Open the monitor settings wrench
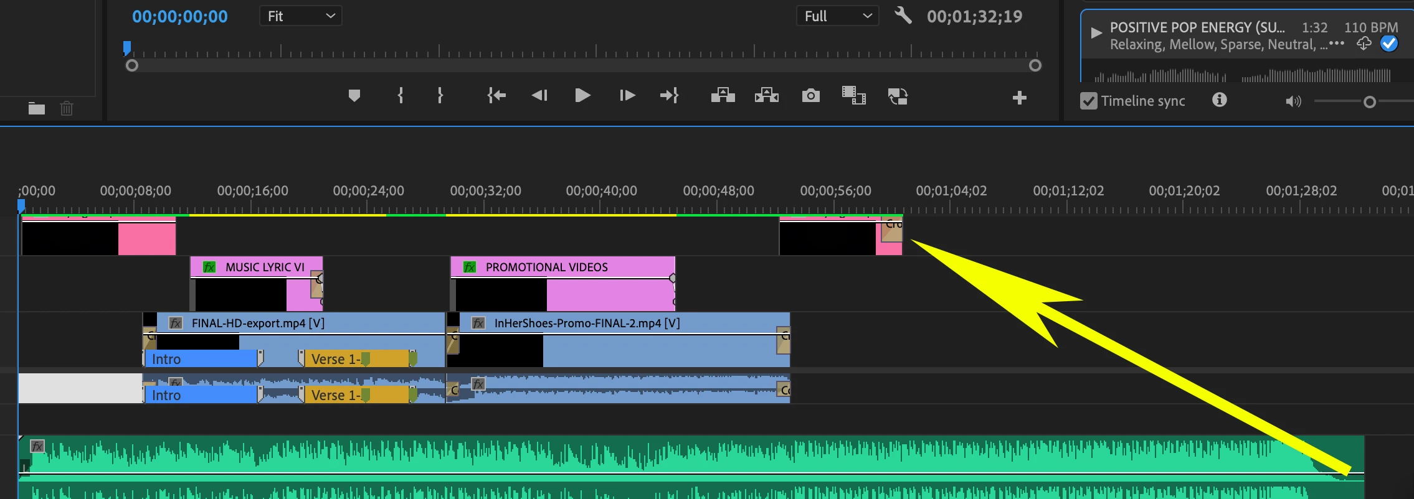Screen dimensions: 1414x499 (903, 15)
